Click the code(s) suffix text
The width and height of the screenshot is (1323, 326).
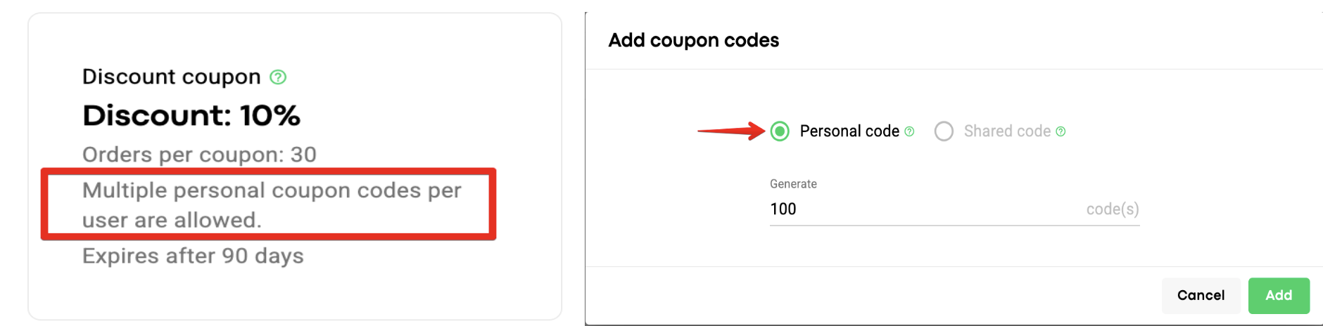tap(1112, 209)
